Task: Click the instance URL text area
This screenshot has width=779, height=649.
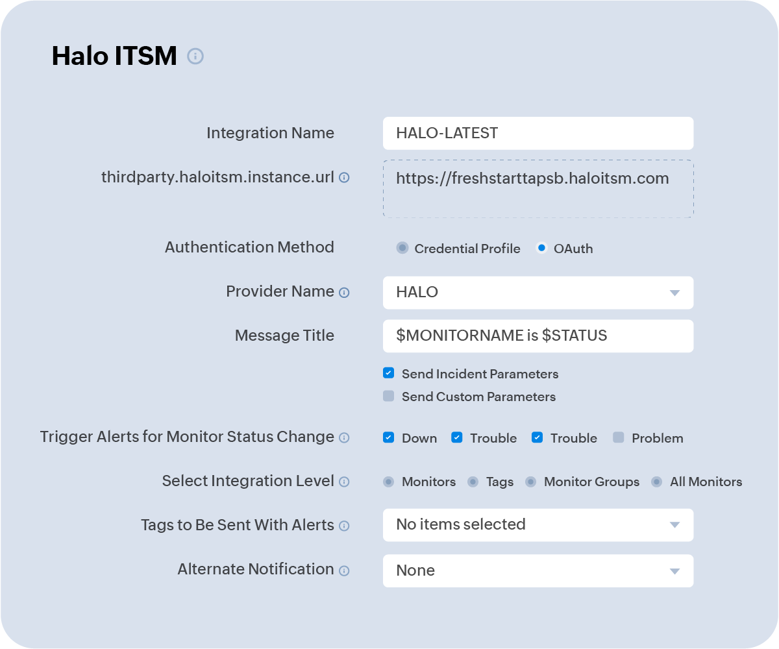Action: click(538, 189)
